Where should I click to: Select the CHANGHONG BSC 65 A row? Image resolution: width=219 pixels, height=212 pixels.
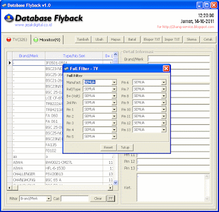point(60,180)
